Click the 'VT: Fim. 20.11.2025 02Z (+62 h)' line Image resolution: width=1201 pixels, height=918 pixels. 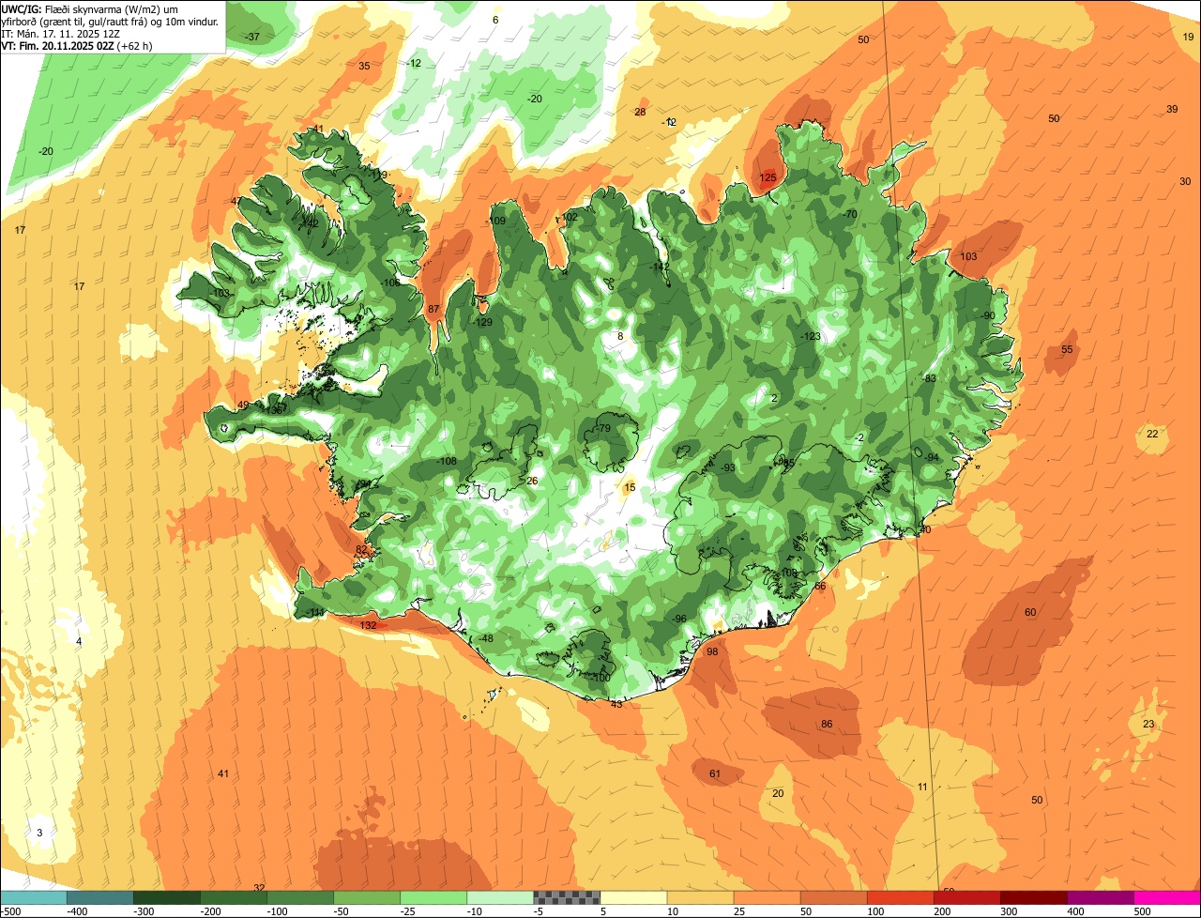click(77, 45)
